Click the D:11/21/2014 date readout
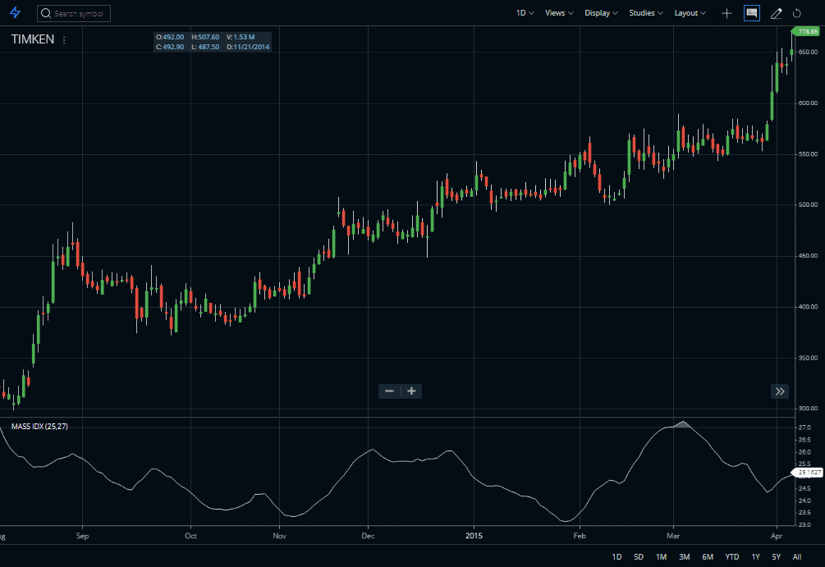The width and height of the screenshot is (825, 567). [249, 47]
